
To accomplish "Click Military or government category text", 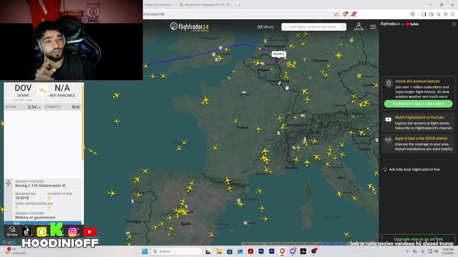I will pos(35,217).
